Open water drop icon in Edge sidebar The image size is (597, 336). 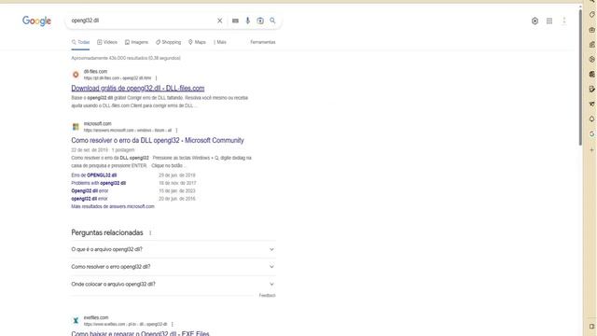(x=591, y=119)
